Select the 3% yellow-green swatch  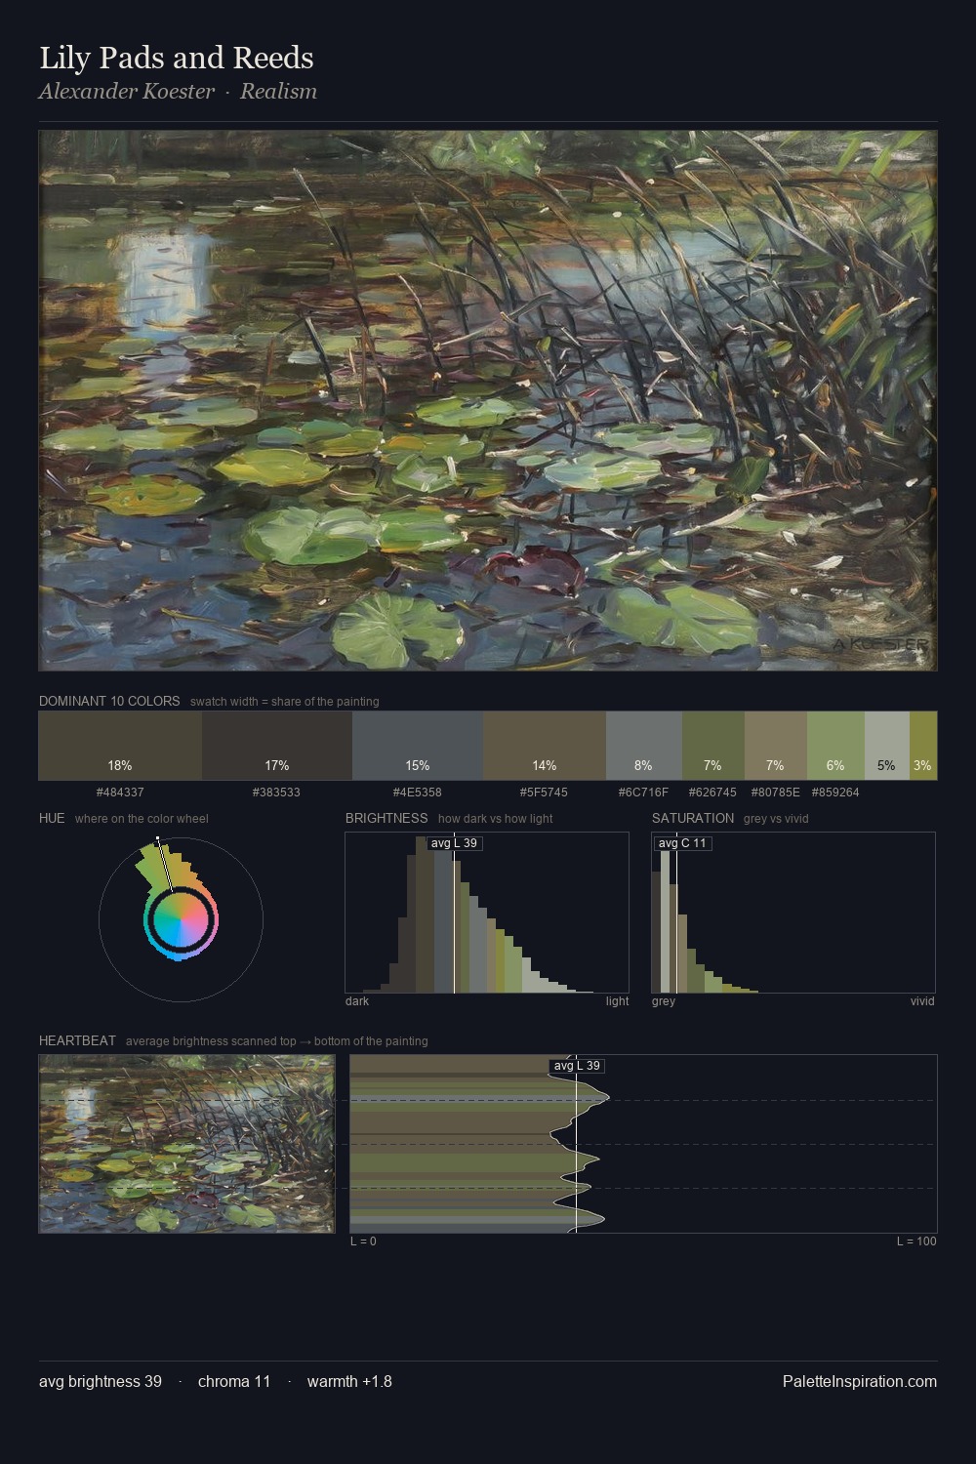(923, 746)
